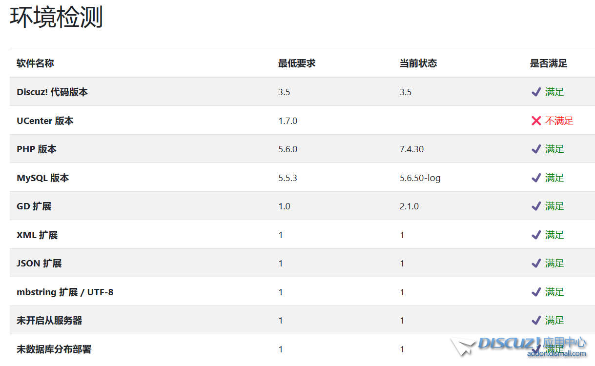Click the checkmark icon for GD 扩展
The height and width of the screenshot is (366, 595).
tap(536, 206)
